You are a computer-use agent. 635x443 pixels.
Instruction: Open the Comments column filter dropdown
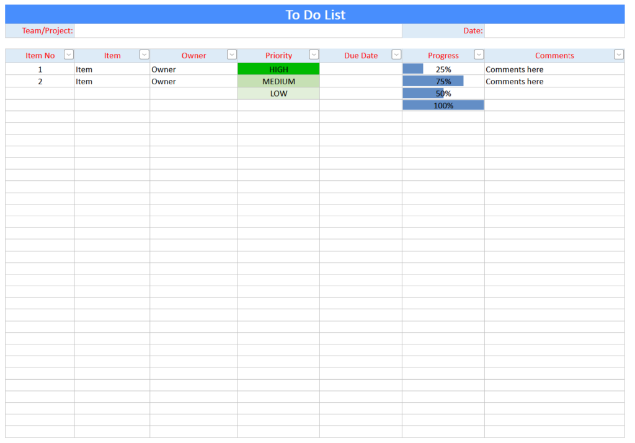[x=618, y=55]
